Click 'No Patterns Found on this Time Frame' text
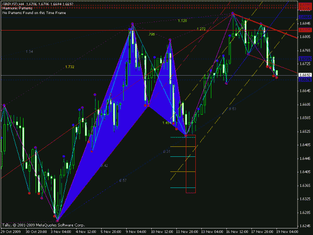Screen dimensions: 313x235 [34, 13]
